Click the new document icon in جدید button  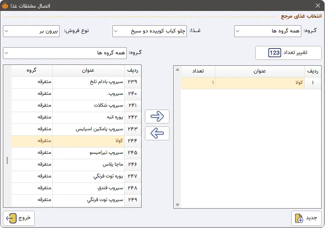(x=299, y=218)
